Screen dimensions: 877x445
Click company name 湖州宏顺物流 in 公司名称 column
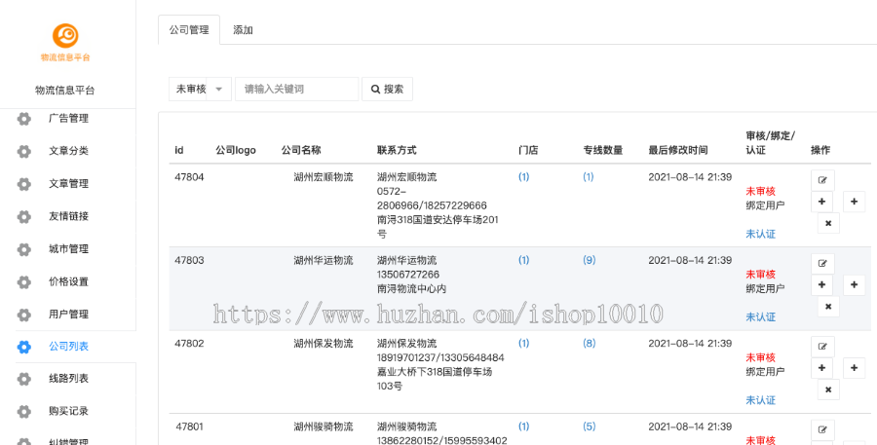coord(324,177)
